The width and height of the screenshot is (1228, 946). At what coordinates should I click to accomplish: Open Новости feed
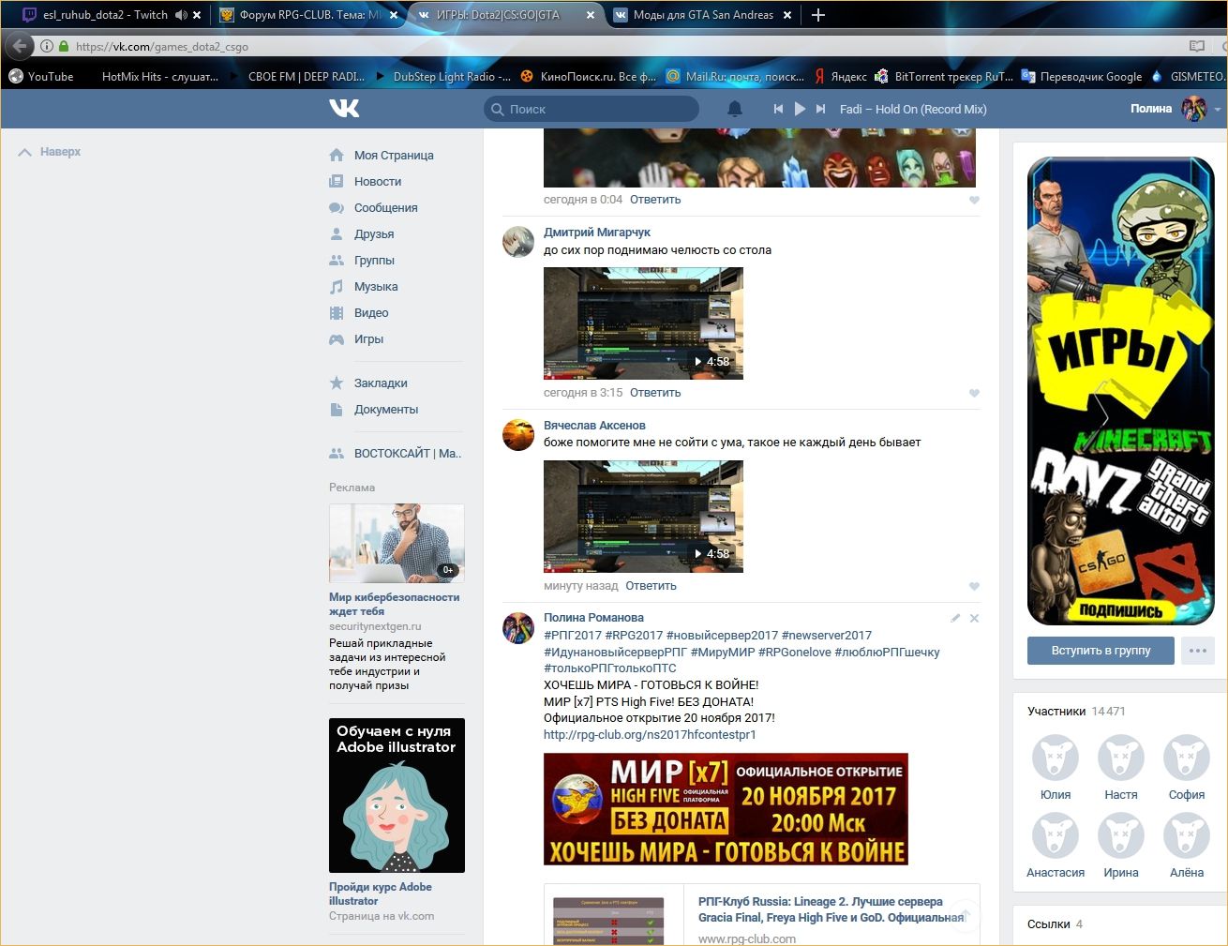tap(378, 182)
